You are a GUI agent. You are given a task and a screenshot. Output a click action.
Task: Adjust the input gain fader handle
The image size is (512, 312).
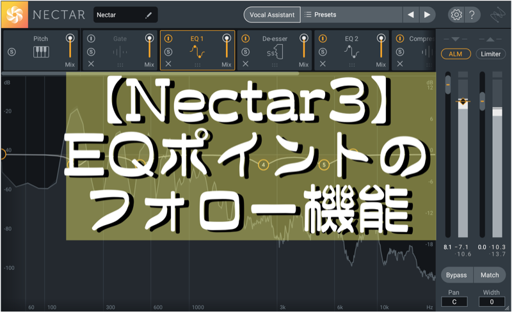click(448, 84)
